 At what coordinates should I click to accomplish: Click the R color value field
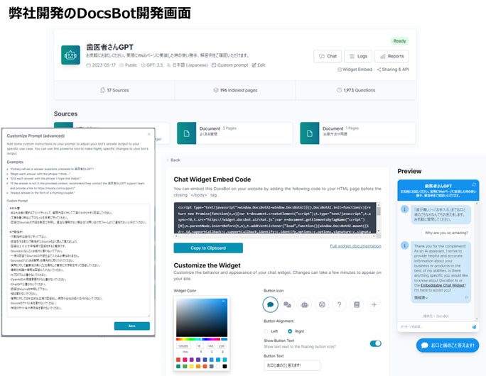click(x=199, y=346)
